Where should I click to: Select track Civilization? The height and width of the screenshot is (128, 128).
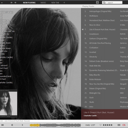pos(94,48)
